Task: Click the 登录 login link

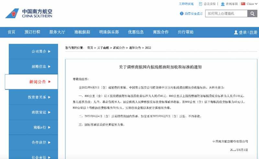Action: point(242,32)
